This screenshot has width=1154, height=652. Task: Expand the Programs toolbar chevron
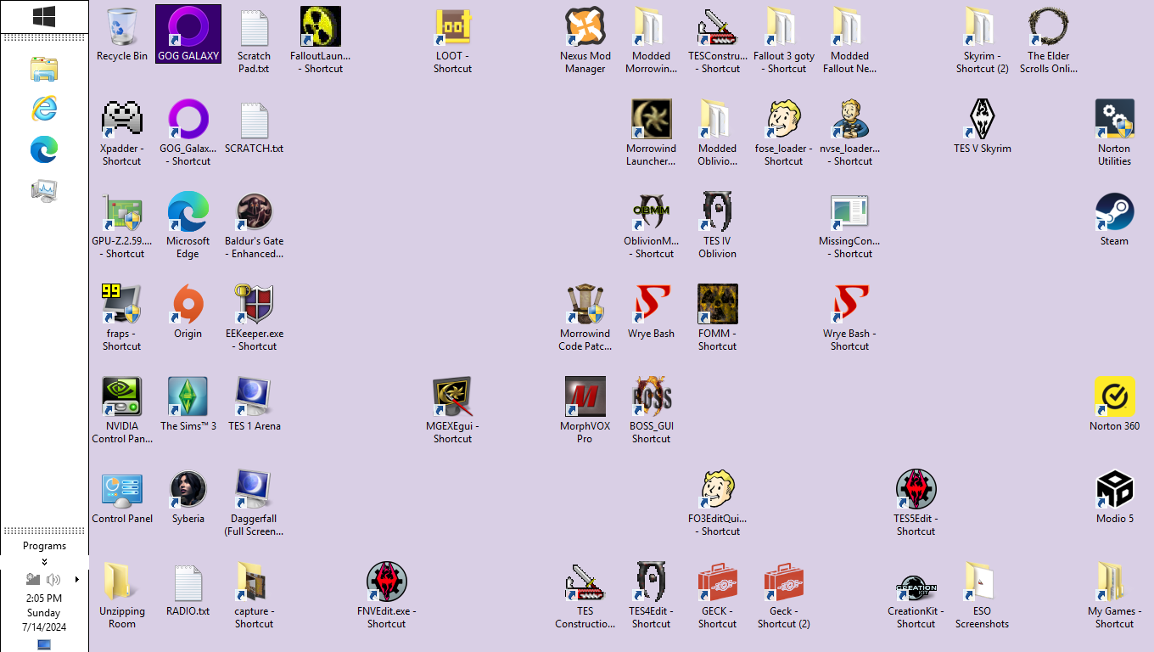[44, 561]
